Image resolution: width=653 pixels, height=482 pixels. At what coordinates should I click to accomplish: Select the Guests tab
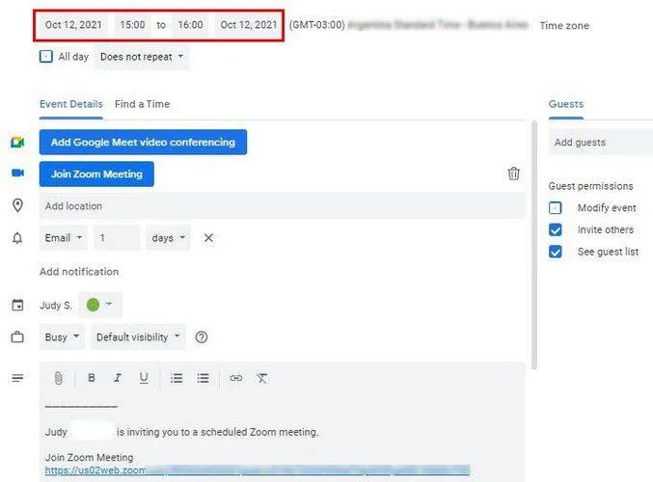click(566, 104)
